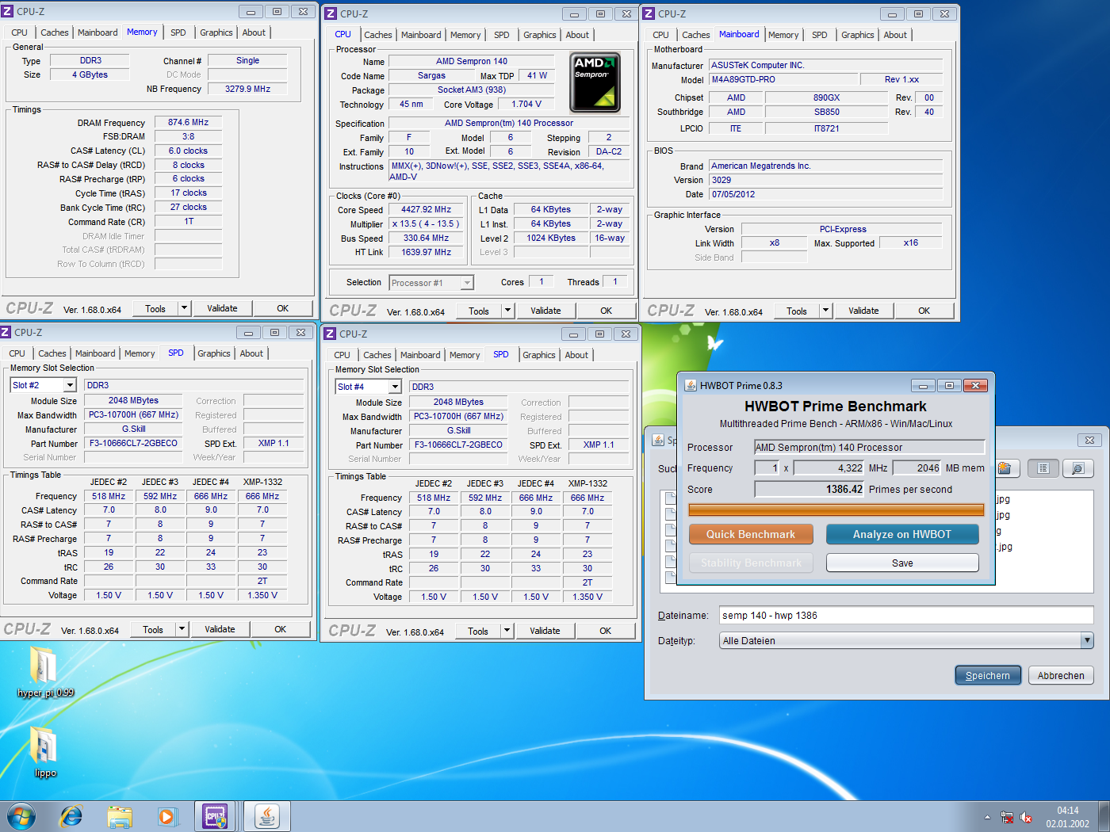Click the Java icon in HWBOT Prime title bar
The image size is (1110, 832).
[691, 385]
